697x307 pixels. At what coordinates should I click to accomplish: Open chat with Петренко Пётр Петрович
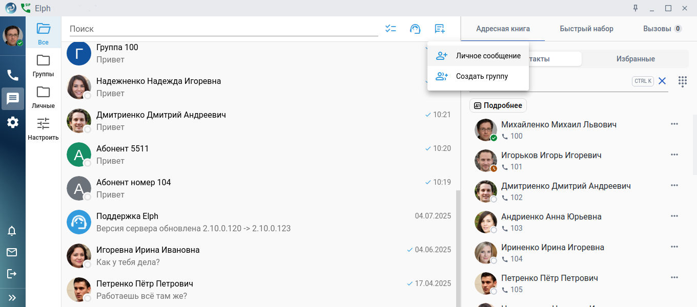pyautogui.click(x=259, y=290)
